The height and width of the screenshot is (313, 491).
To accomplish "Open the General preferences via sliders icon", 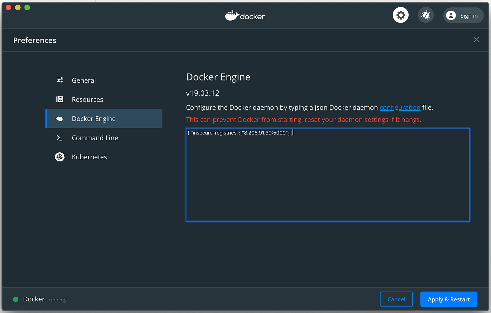I will (x=60, y=80).
